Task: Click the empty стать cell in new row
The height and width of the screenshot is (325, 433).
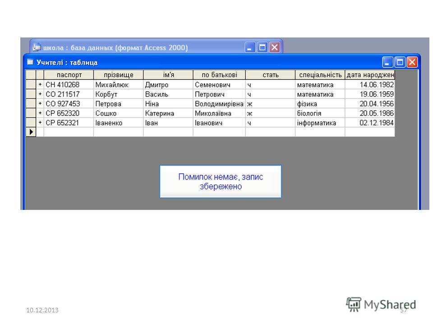Action: (x=270, y=132)
